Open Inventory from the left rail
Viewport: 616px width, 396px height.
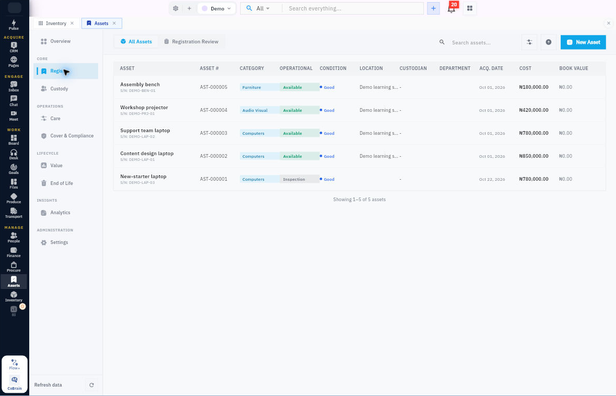[x=14, y=297]
